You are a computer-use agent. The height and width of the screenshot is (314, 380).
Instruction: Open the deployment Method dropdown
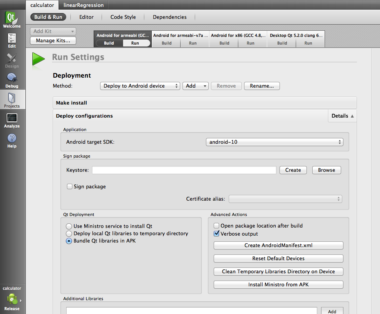pos(140,86)
